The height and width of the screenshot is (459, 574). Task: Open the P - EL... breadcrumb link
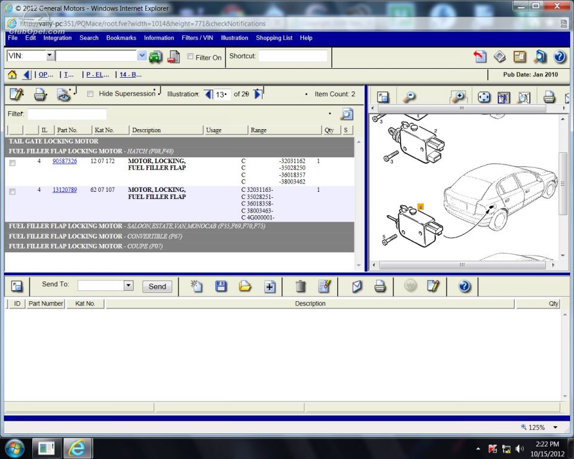pos(97,75)
